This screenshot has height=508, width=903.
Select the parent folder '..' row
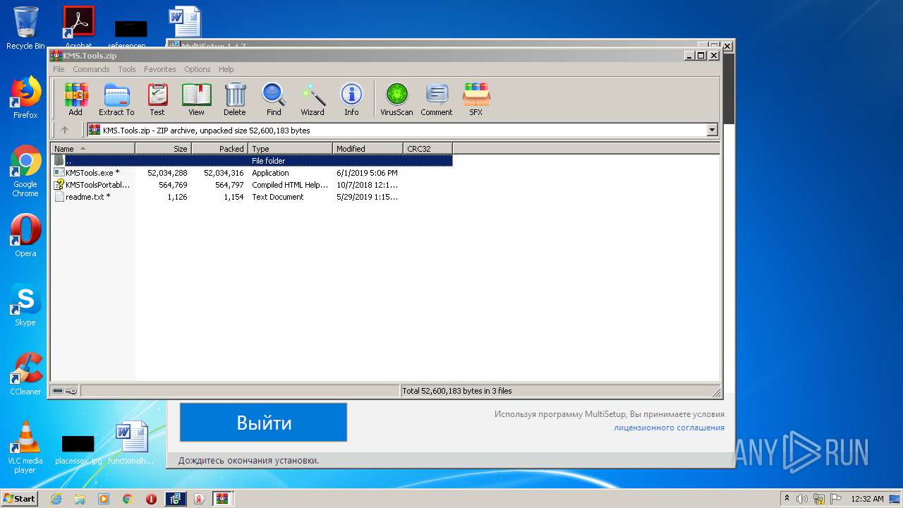(252, 161)
